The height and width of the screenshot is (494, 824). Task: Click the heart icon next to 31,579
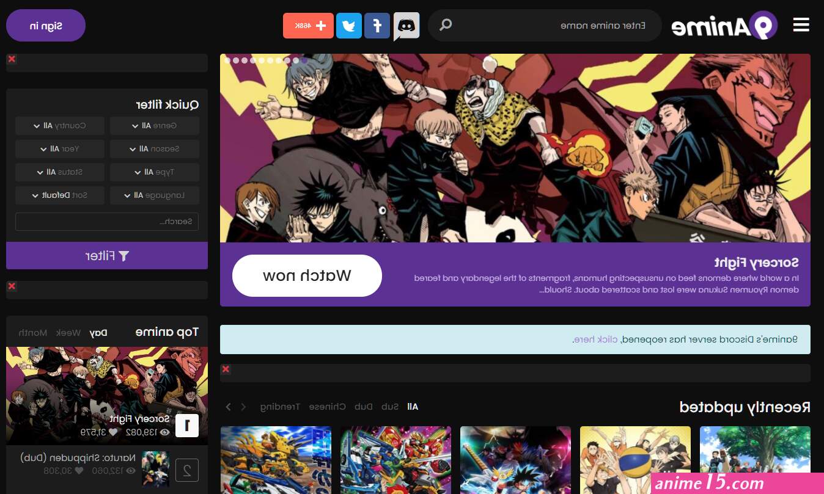click(113, 432)
